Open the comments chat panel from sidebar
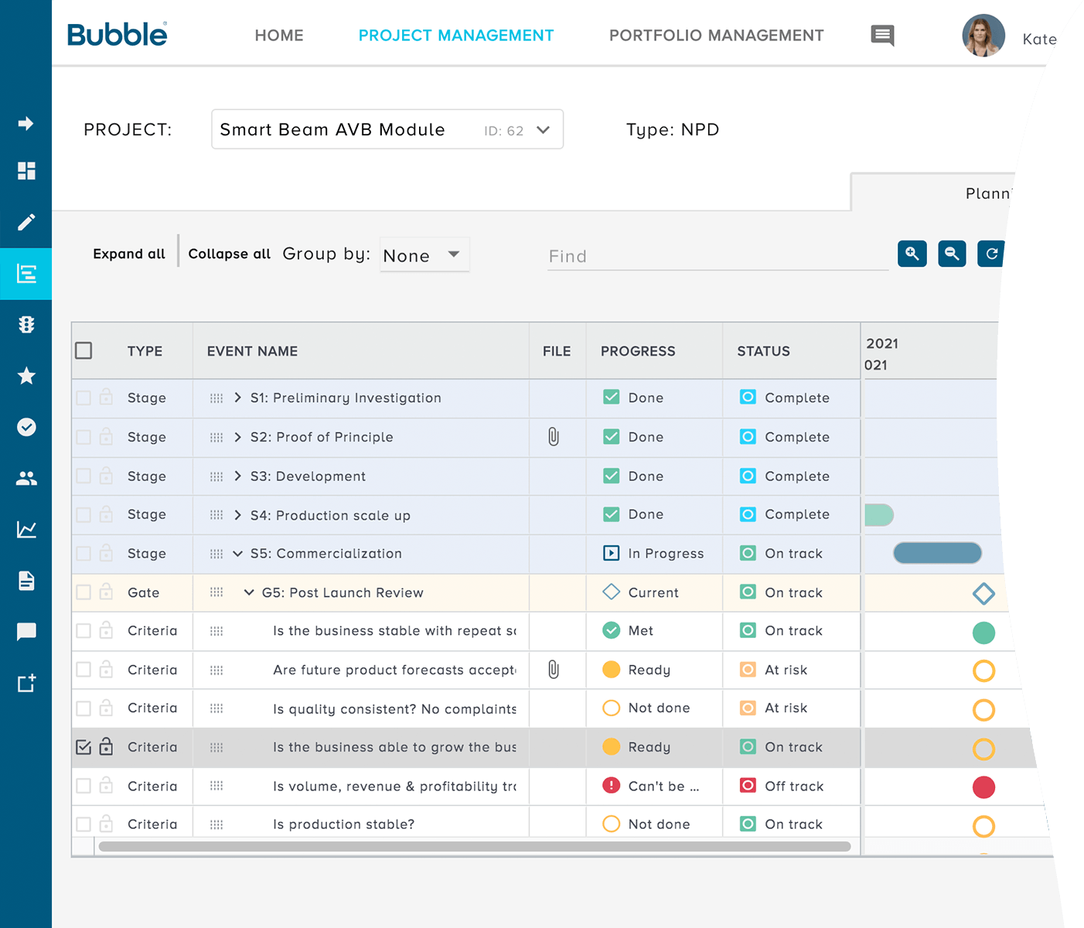 [26, 632]
